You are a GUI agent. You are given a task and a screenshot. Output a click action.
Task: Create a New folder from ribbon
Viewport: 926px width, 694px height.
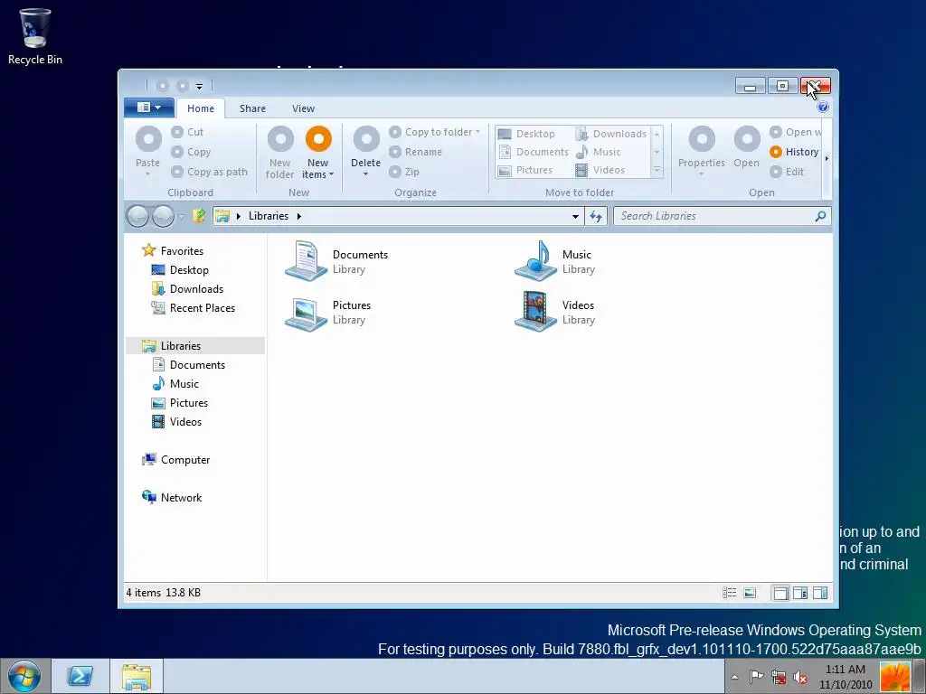[280, 152]
